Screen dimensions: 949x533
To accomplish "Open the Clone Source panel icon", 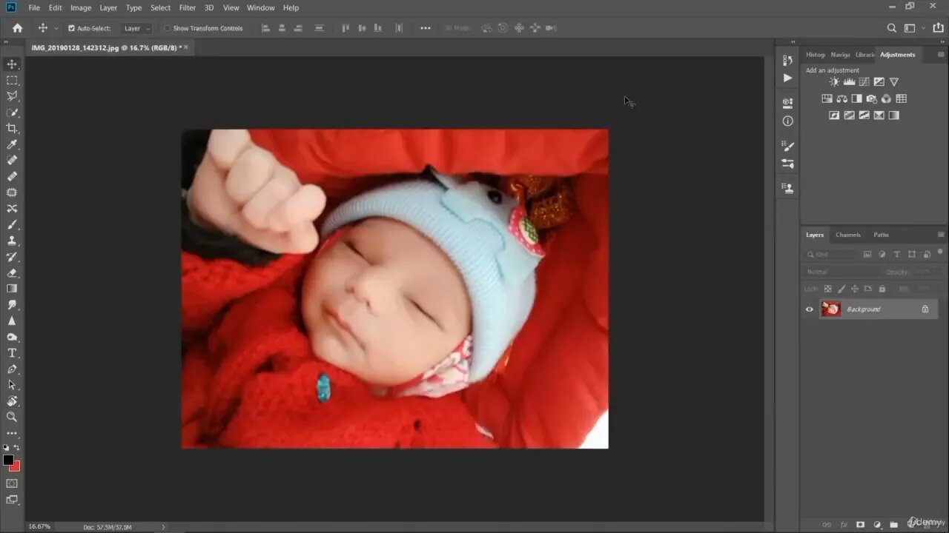I will (787, 188).
